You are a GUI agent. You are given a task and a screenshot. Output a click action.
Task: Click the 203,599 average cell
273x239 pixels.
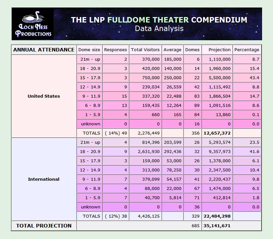173,142
